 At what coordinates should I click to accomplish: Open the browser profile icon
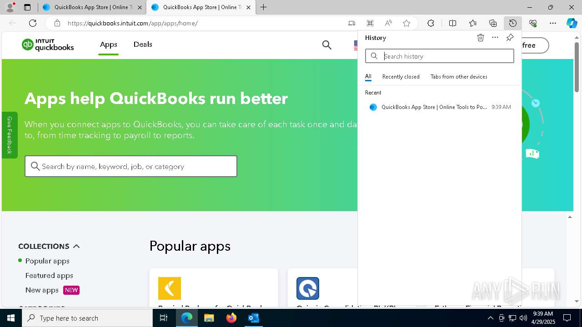[10, 7]
